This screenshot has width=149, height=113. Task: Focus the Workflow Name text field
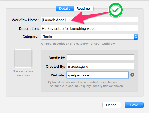tap(89, 20)
